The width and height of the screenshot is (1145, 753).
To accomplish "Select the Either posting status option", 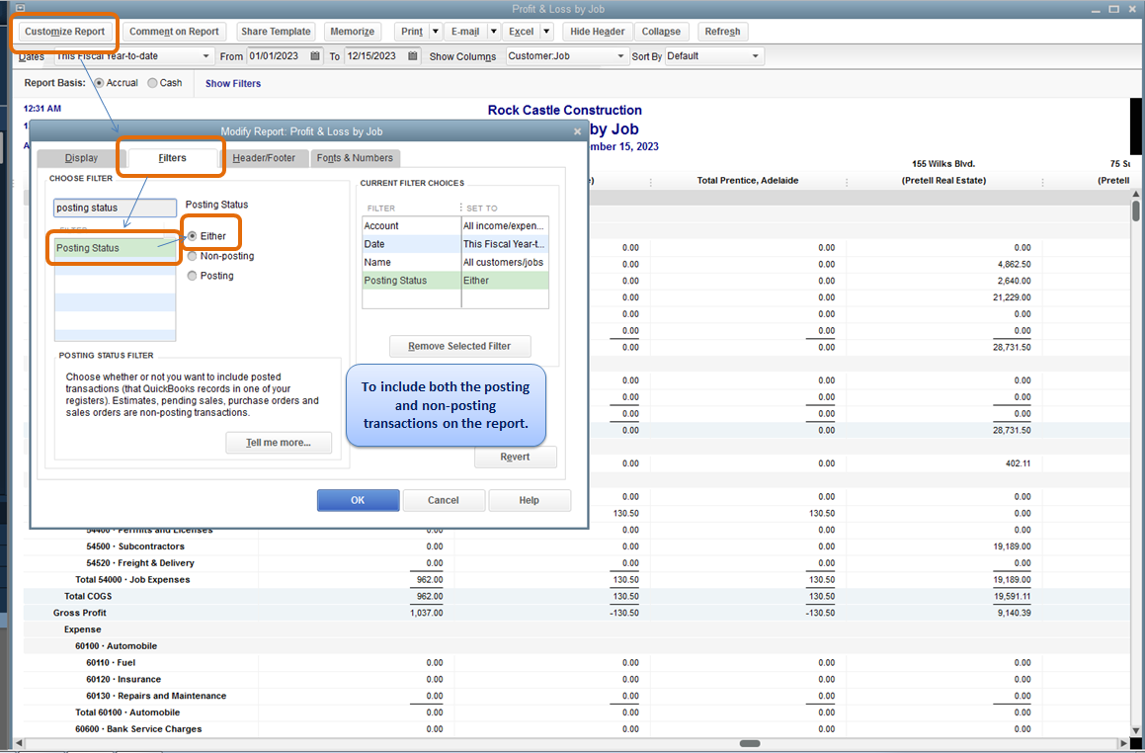I will tap(193, 236).
